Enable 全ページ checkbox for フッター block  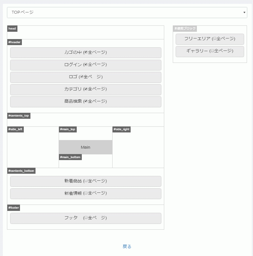(86, 218)
